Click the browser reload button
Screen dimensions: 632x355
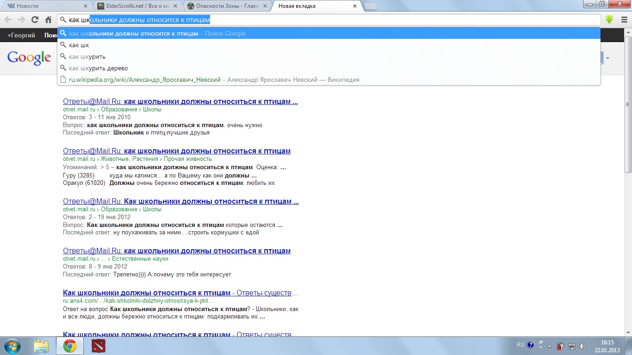point(35,20)
